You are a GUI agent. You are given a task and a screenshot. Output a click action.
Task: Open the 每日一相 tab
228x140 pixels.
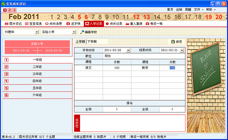point(154,23)
